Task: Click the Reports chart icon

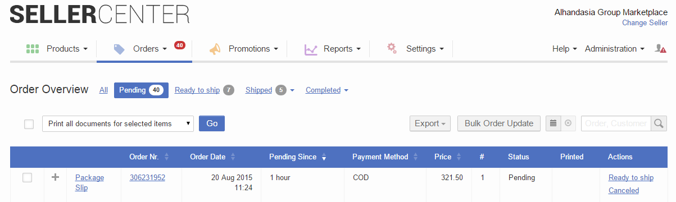Action: point(311,49)
